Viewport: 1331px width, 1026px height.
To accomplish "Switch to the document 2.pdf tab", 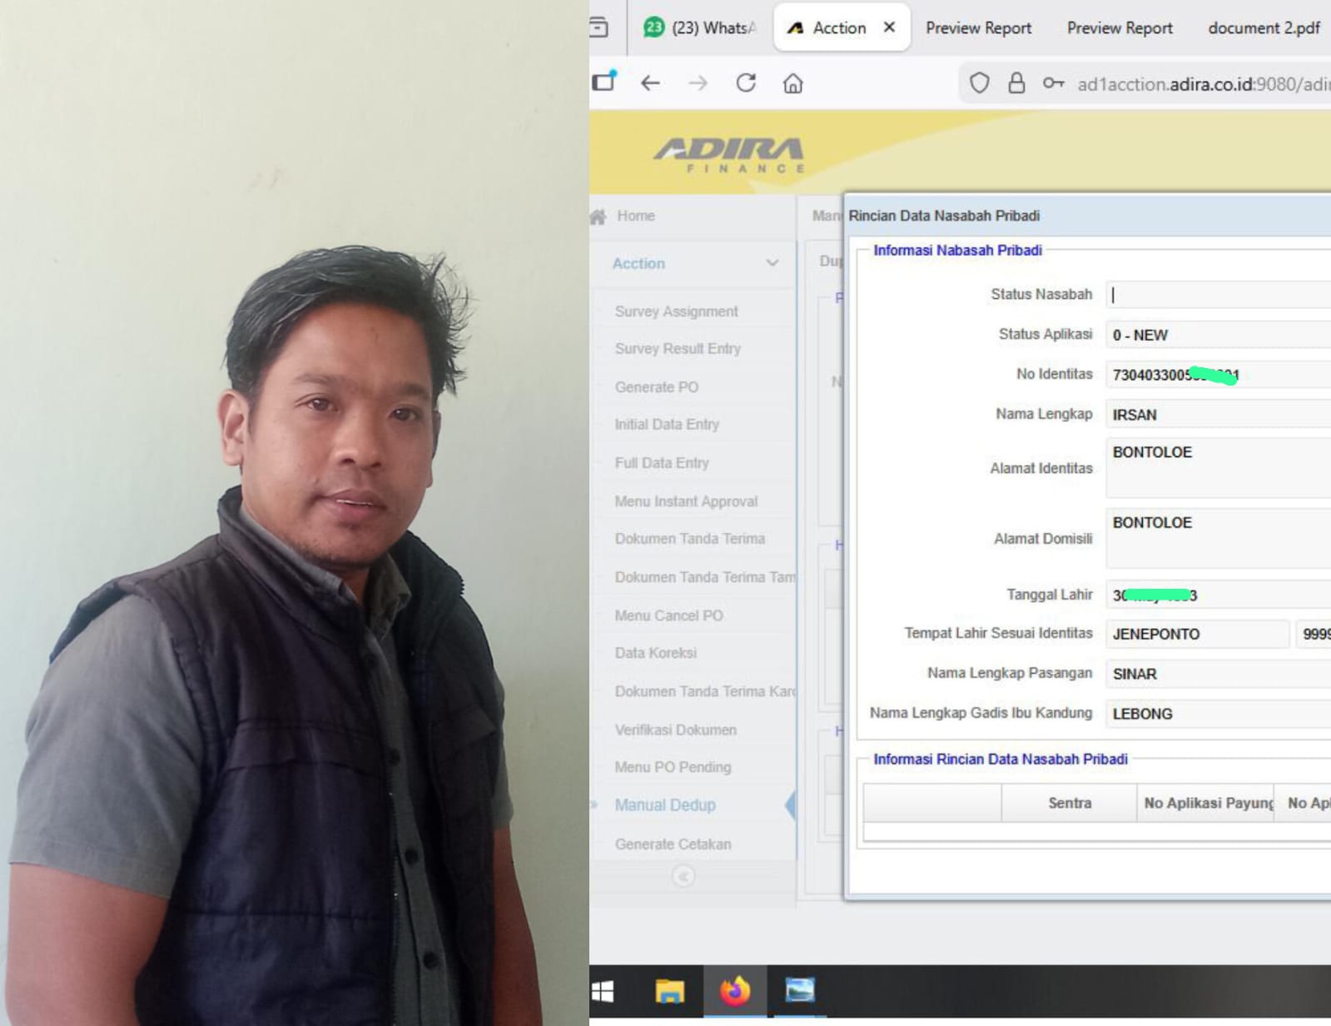I will (x=1263, y=27).
